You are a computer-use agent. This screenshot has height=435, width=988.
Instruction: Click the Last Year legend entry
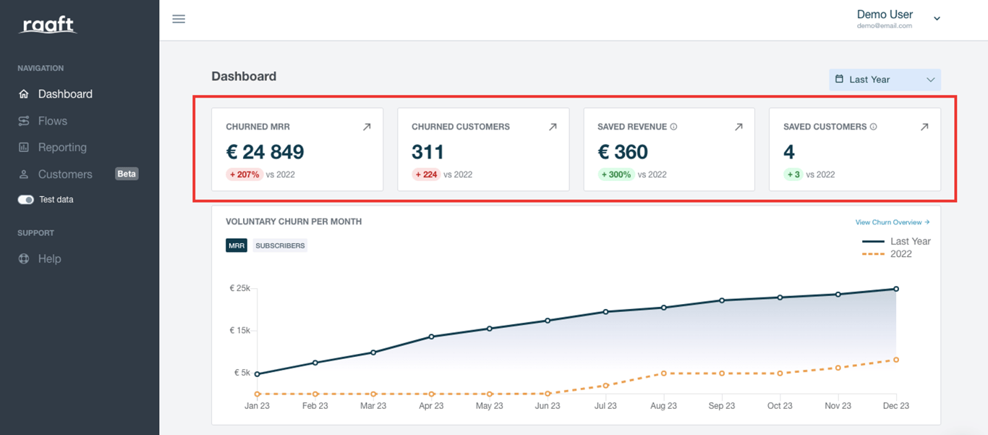[896, 241]
